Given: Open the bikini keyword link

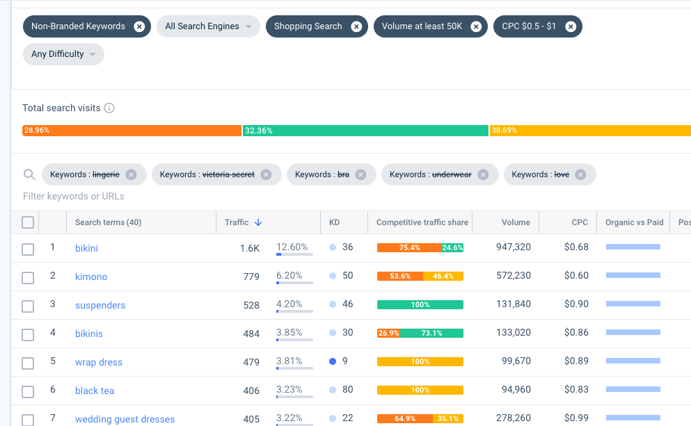Looking at the screenshot, I should click(86, 248).
